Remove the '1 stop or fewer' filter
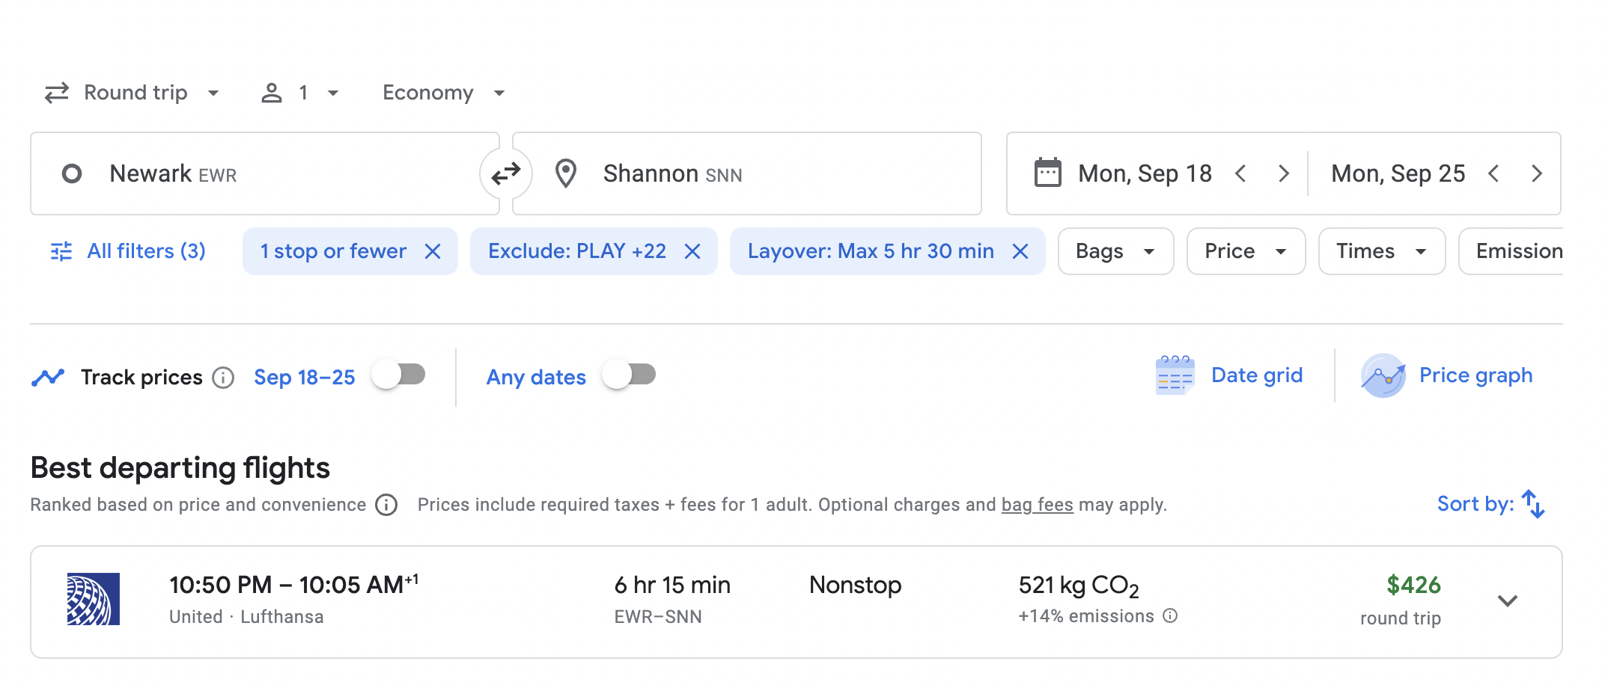The image size is (1608, 688). click(433, 251)
